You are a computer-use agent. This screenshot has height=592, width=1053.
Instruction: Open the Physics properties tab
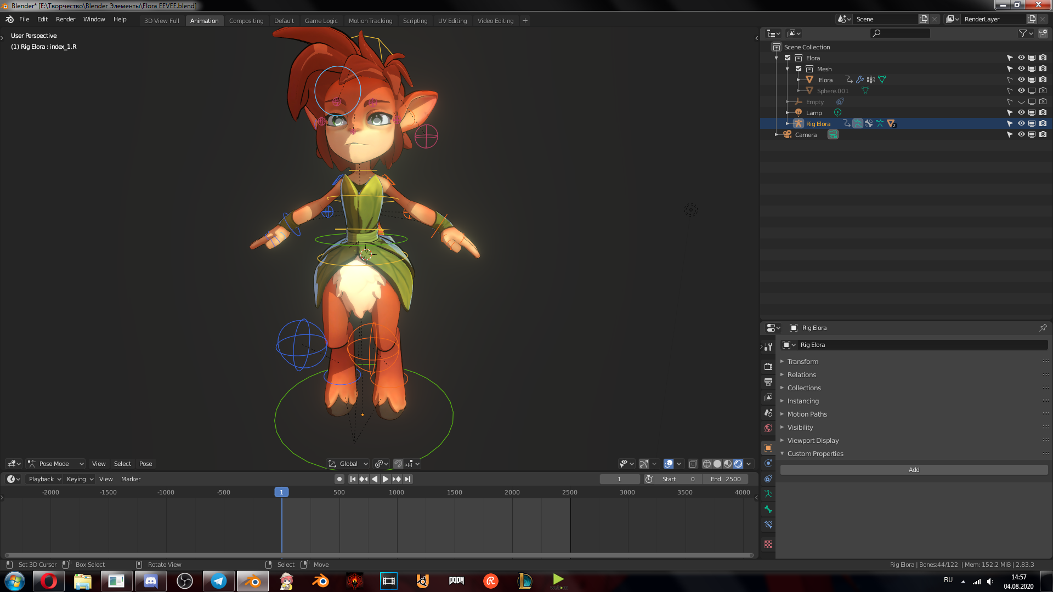pyautogui.click(x=768, y=463)
